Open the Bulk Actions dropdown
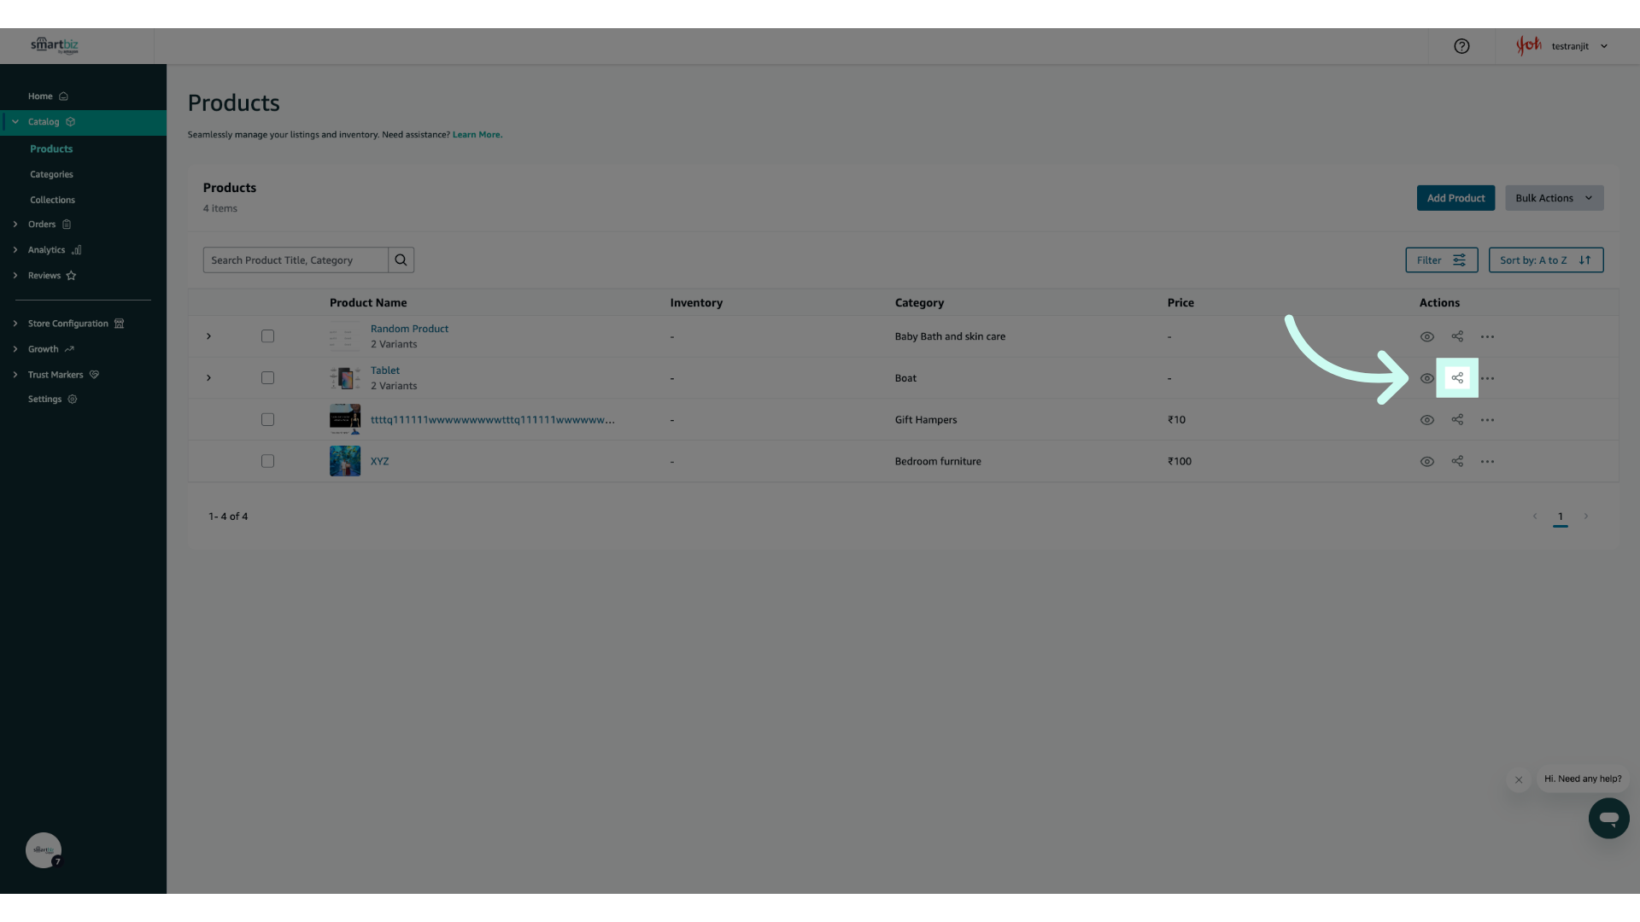Viewport: 1640px width, 922px height. (1554, 198)
